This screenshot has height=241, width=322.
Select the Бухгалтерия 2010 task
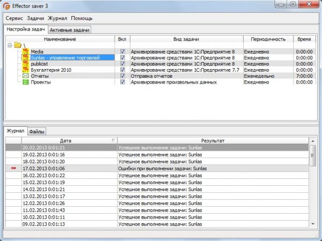tap(51, 70)
